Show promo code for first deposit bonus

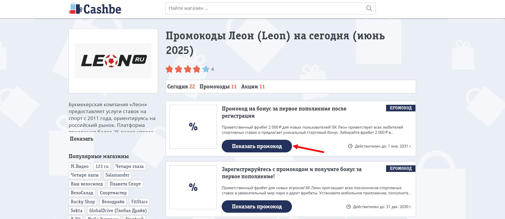pos(257,146)
